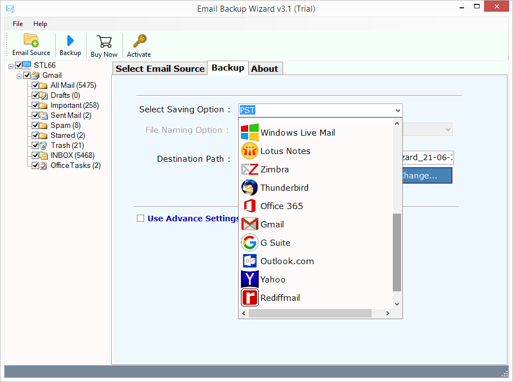Choose the Rediffmail r icon
The width and height of the screenshot is (513, 382).
[x=250, y=297]
